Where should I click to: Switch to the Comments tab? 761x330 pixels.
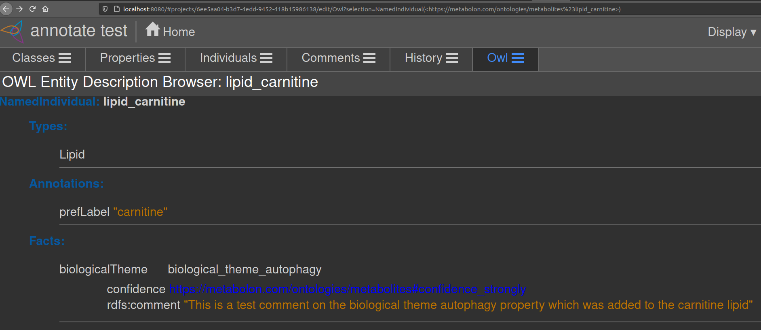[x=331, y=58]
